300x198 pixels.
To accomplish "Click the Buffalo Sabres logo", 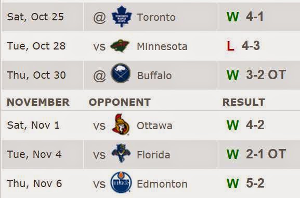I will (x=121, y=73).
